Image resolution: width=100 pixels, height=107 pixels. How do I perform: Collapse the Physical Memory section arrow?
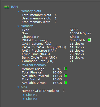tap(18, 65)
